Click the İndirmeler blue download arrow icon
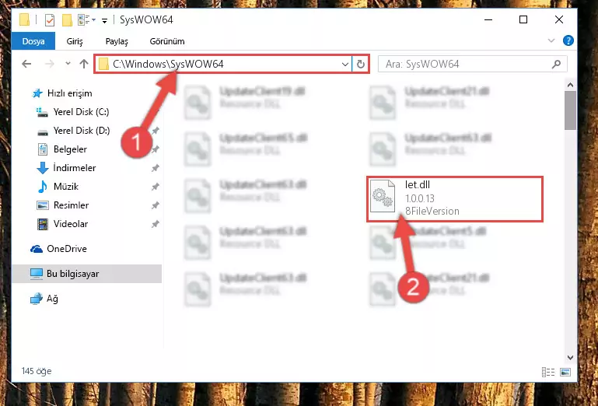 click(42, 168)
